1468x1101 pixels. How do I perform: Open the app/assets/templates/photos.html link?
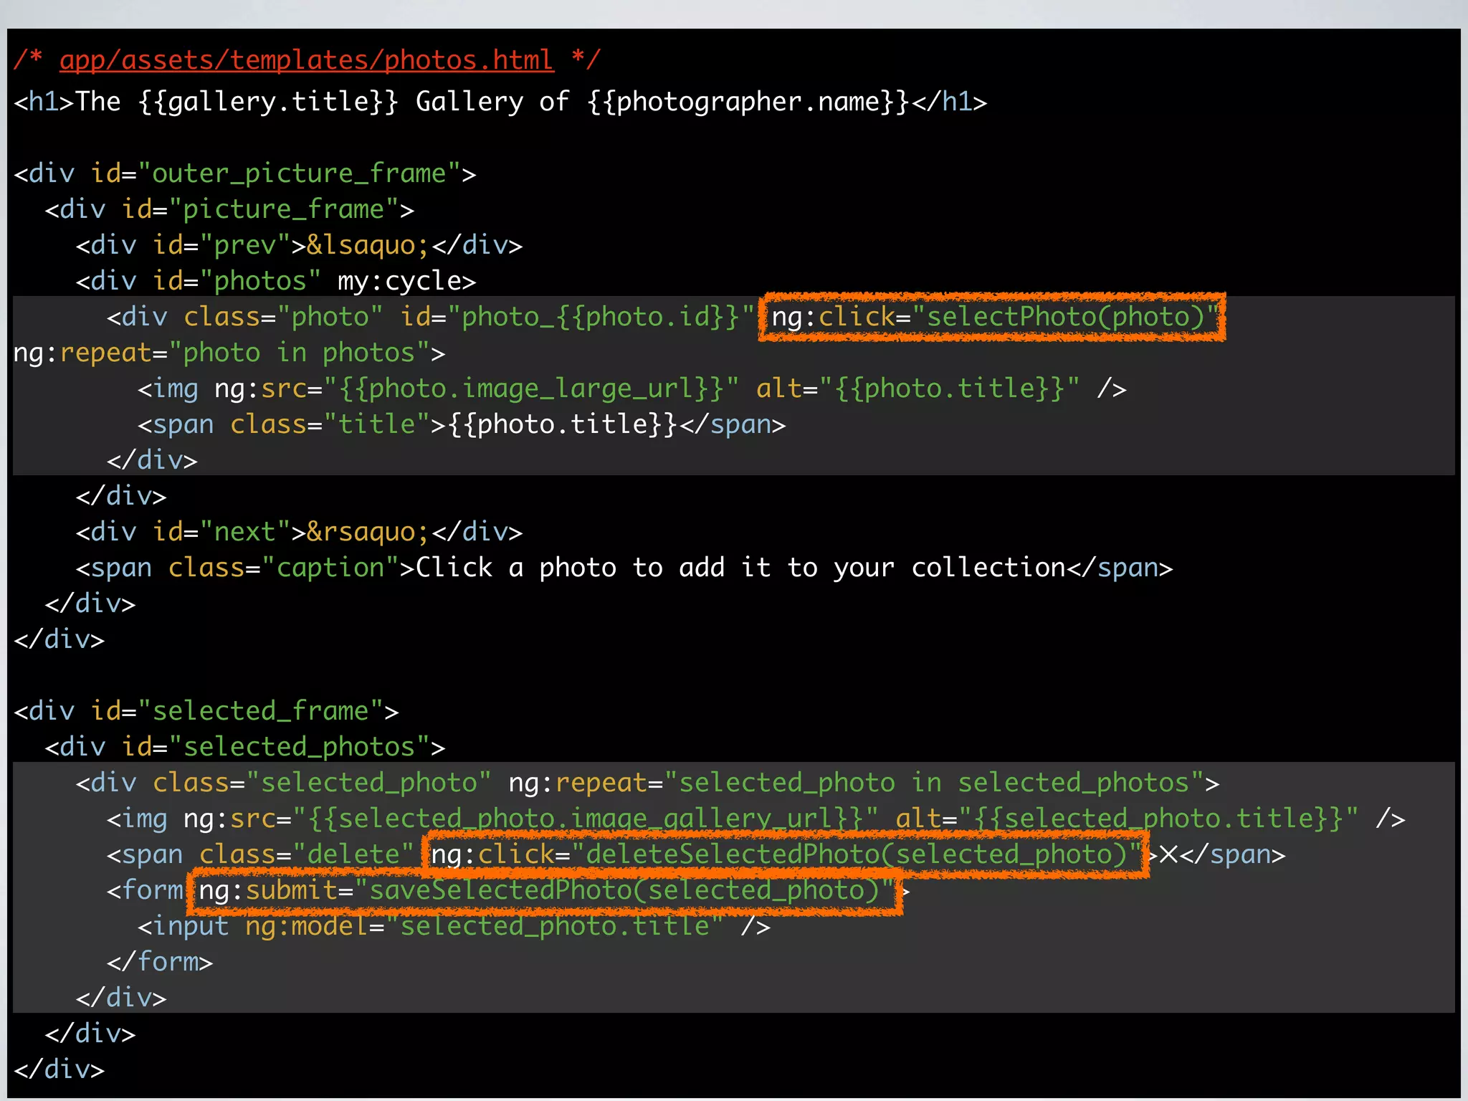pyautogui.click(x=306, y=60)
